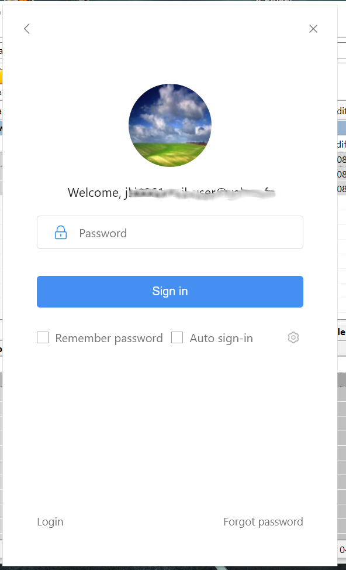
Task: Click the blue Sign in button
Action: coord(170,292)
